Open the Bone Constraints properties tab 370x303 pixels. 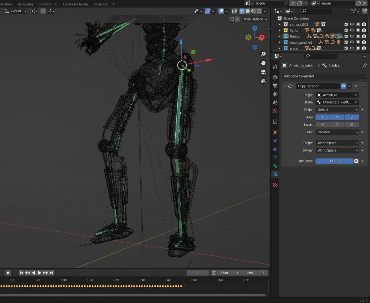pos(275,174)
